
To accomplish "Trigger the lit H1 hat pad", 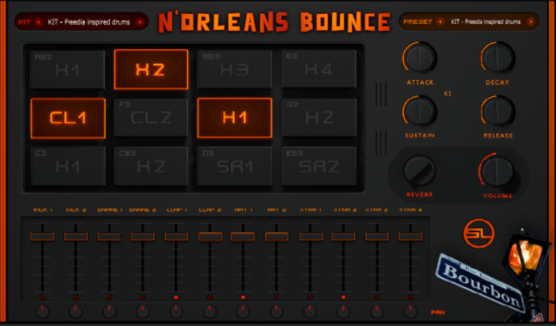I will pyautogui.click(x=234, y=118).
